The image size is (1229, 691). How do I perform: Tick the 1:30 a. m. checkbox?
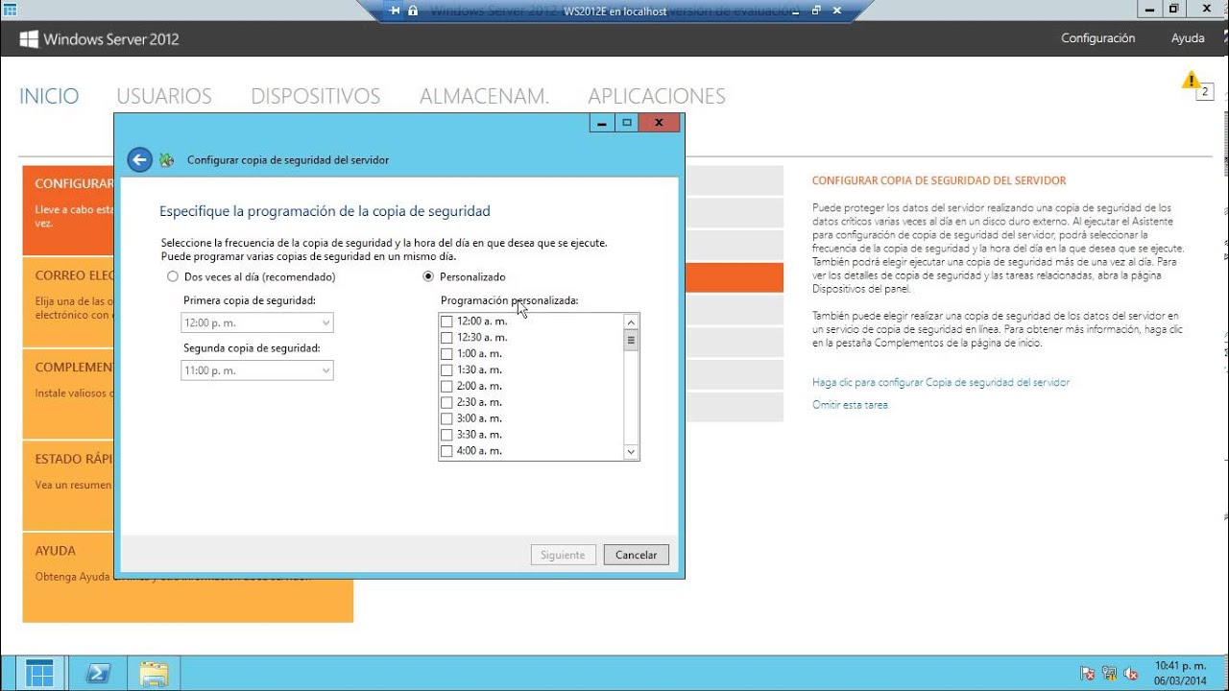[446, 370]
